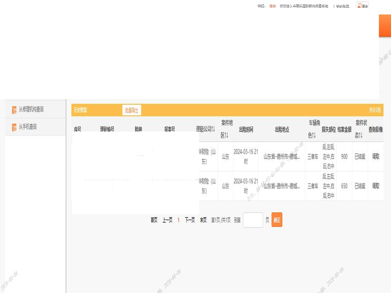Click 已结案 status in the 650 row
The height and width of the screenshot is (293, 391).
click(360, 186)
